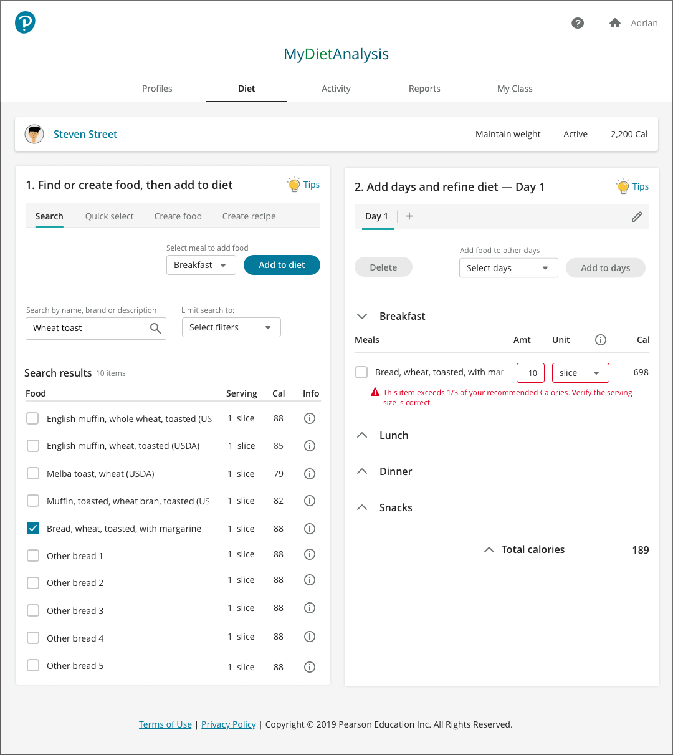Open help via question mark icon
Image resolution: width=673 pixels, height=755 pixels.
578,23
